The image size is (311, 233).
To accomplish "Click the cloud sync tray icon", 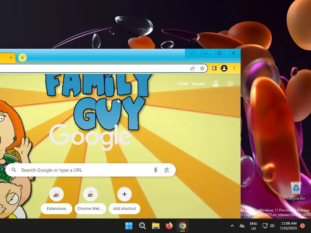I will pos(242,226).
